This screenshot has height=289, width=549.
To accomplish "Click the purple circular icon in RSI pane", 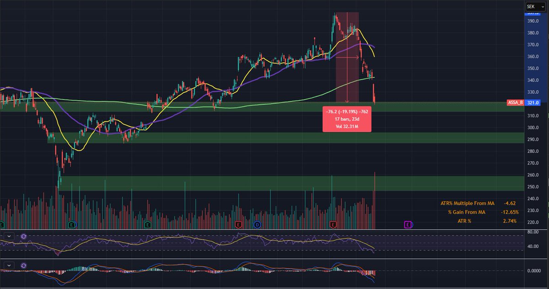I will pos(24,236).
